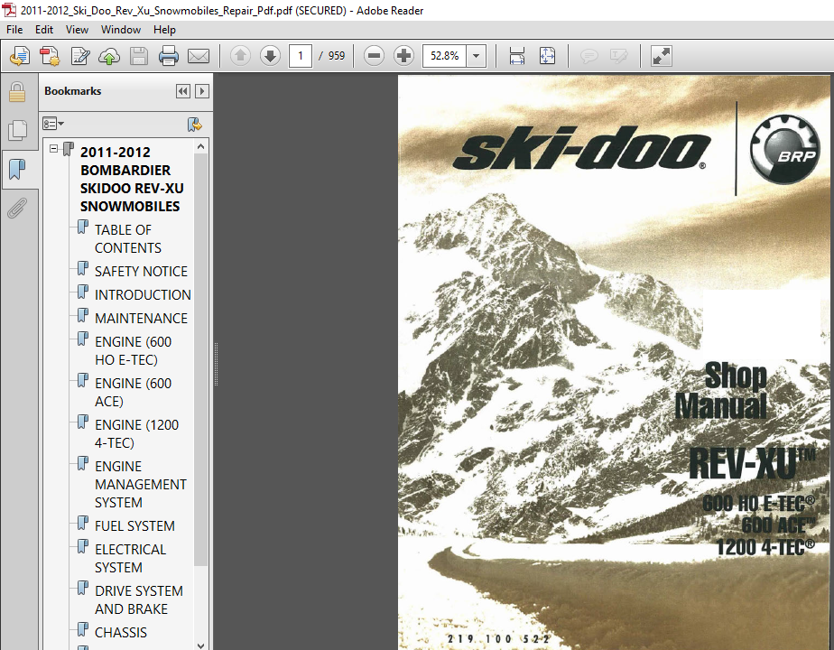The height and width of the screenshot is (650, 834).
Task: Open the Window menu
Action: point(121,29)
